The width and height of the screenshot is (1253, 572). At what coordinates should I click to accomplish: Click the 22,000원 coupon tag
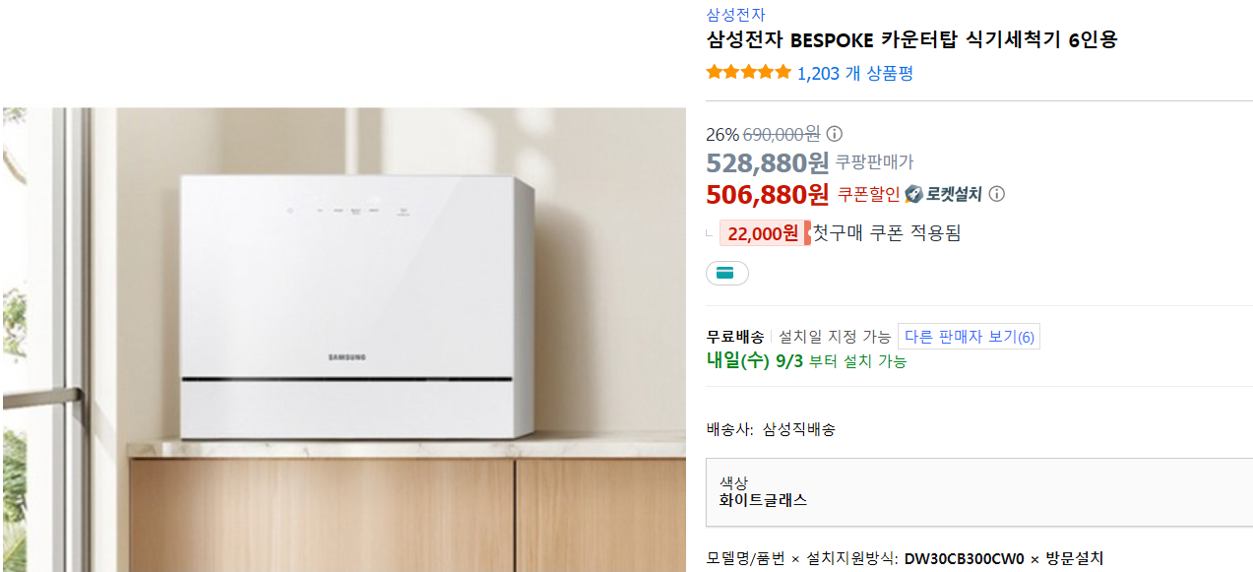coord(764,233)
